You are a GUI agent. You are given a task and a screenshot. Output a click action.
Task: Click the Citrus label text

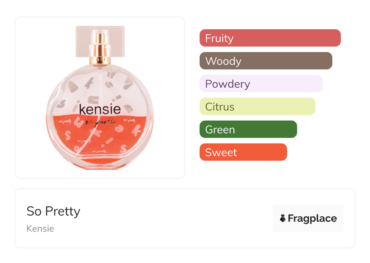220,107
